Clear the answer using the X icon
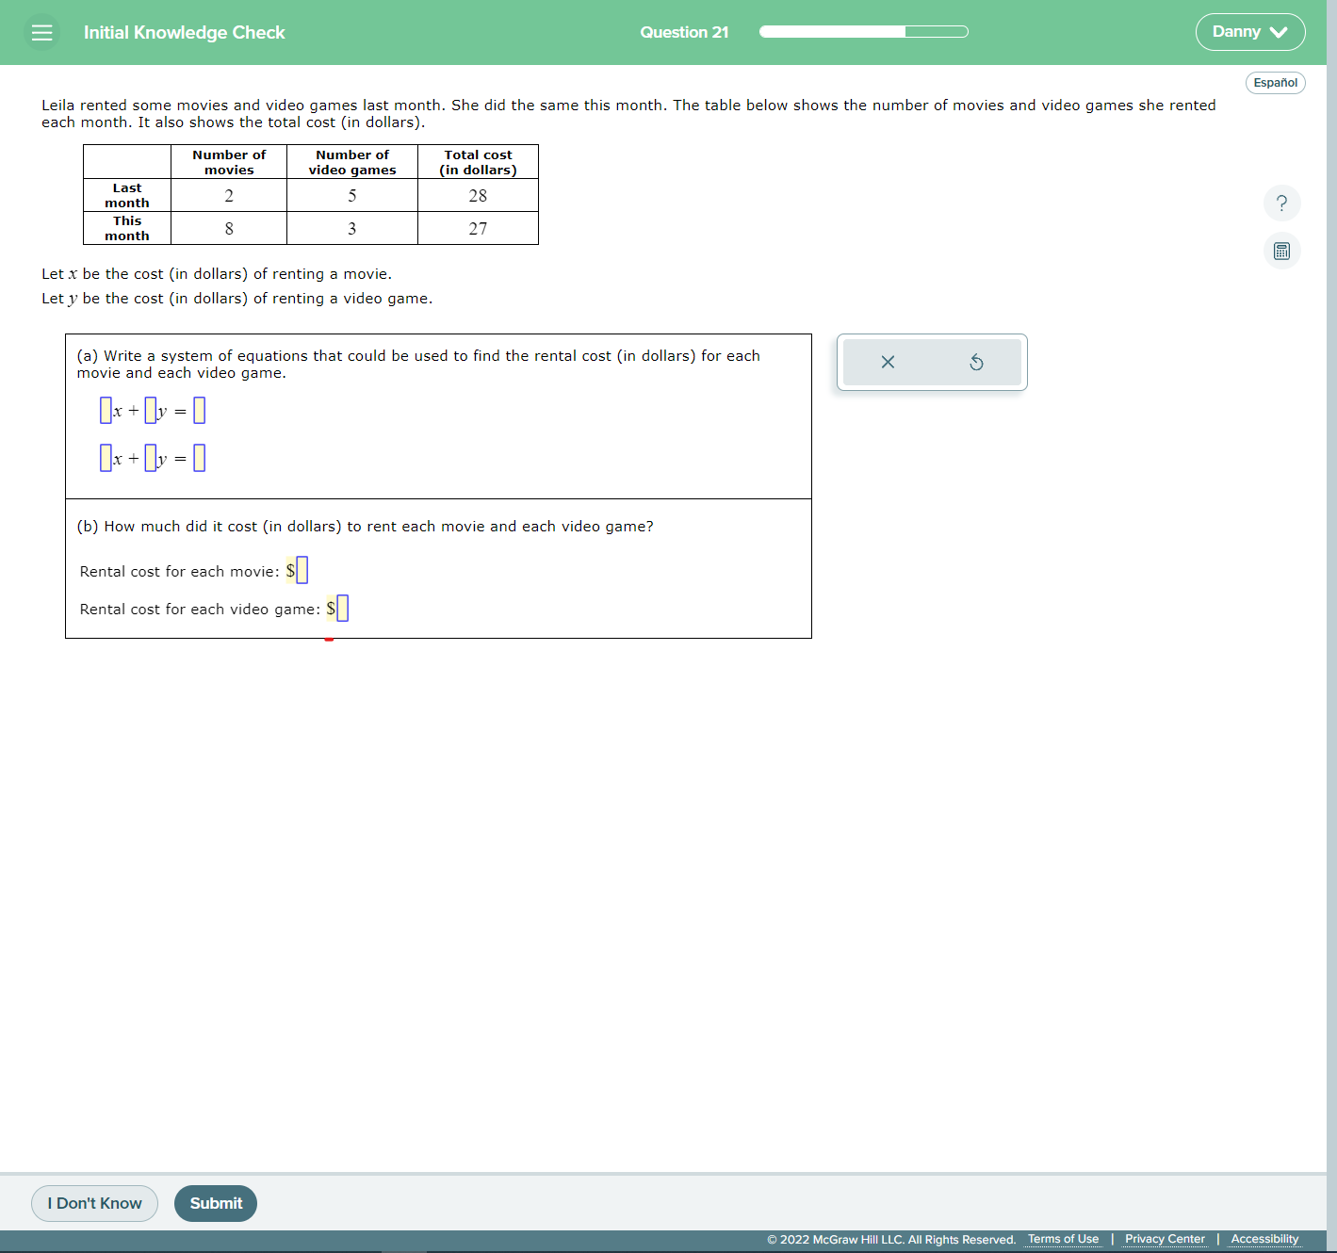Screen dimensions: 1337x1253 [887, 362]
